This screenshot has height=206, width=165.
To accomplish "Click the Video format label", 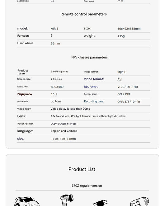I will (x=94, y=79).
